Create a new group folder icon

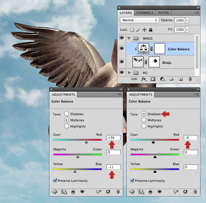171,79
